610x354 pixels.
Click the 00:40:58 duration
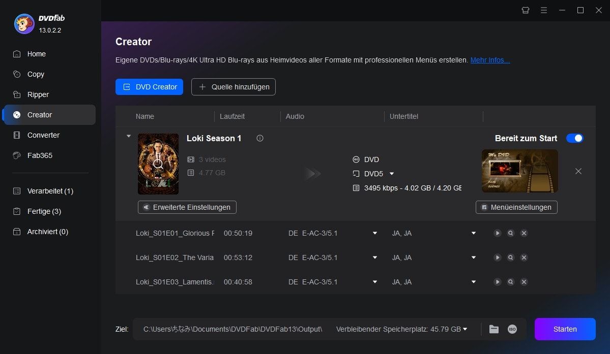238,282
